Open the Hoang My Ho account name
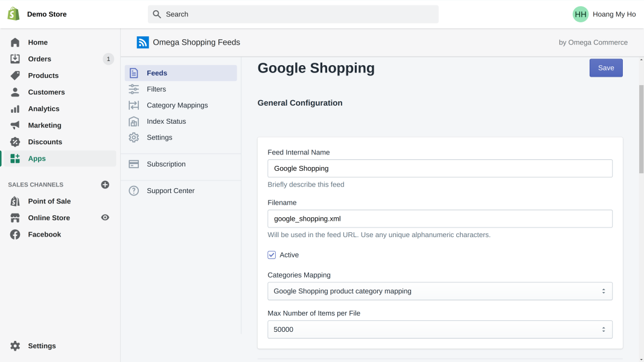This screenshot has height=362, width=644. [x=614, y=14]
